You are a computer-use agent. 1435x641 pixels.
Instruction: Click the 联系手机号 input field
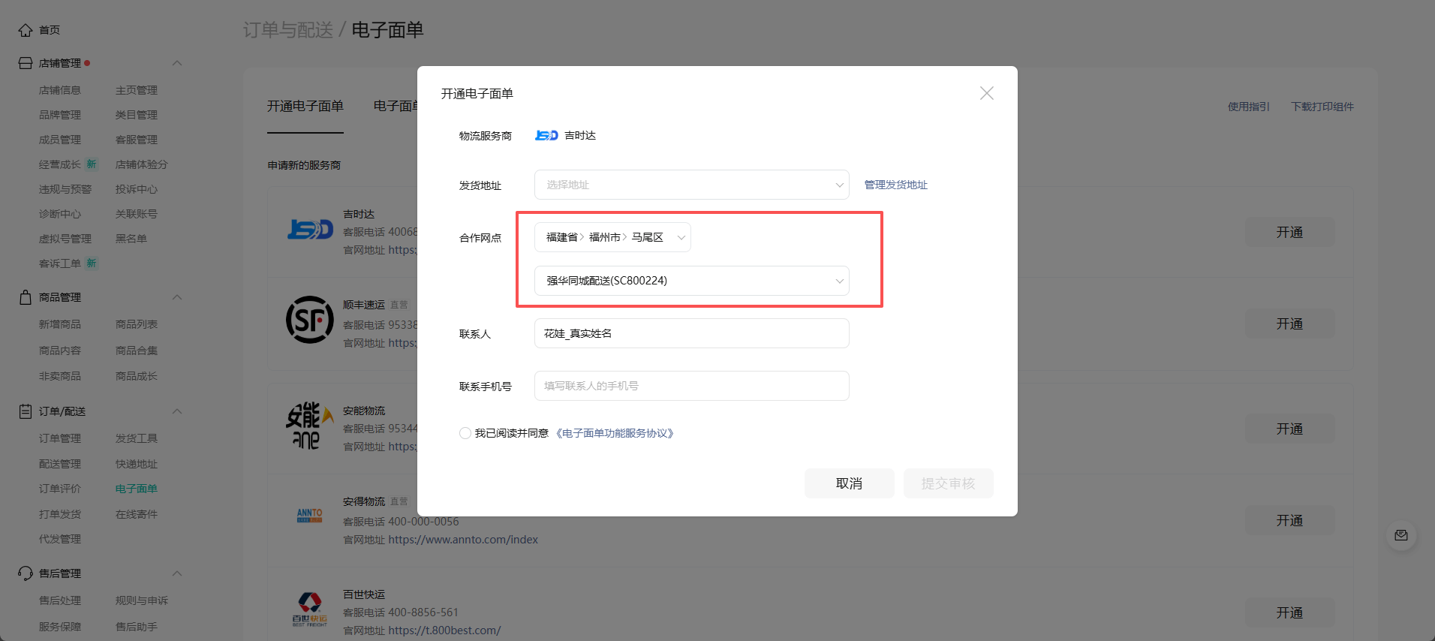pyautogui.click(x=690, y=386)
